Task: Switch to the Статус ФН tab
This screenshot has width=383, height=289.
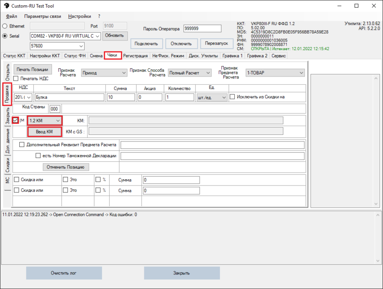Action: (76, 56)
